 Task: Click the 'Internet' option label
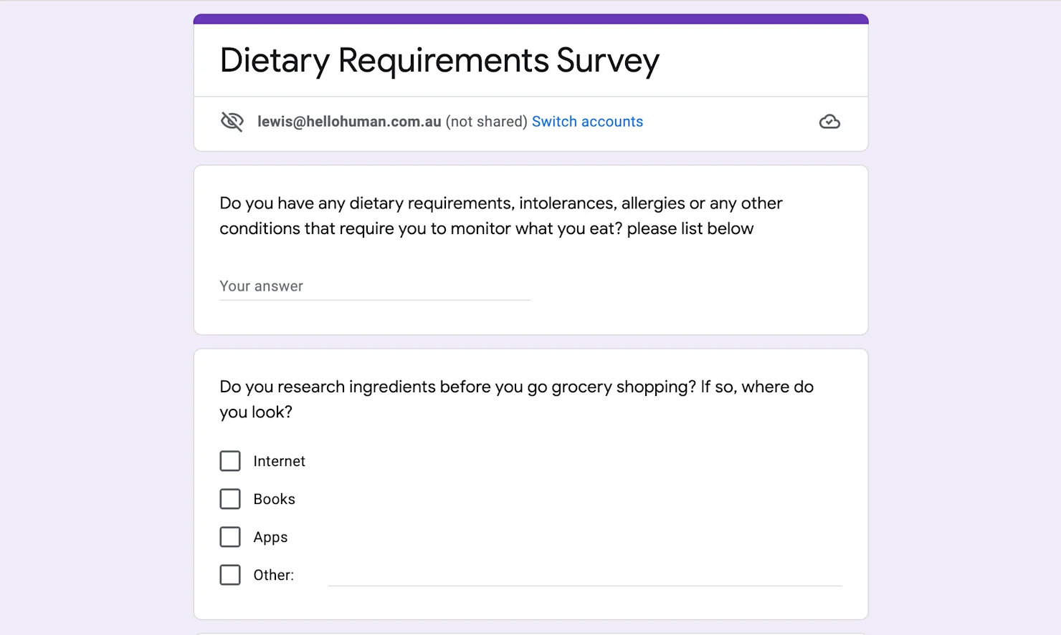coord(279,461)
